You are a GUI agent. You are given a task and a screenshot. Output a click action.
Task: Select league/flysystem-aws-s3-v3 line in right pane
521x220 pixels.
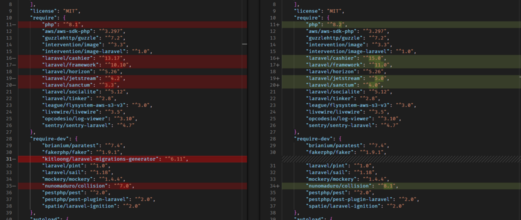click(361, 105)
